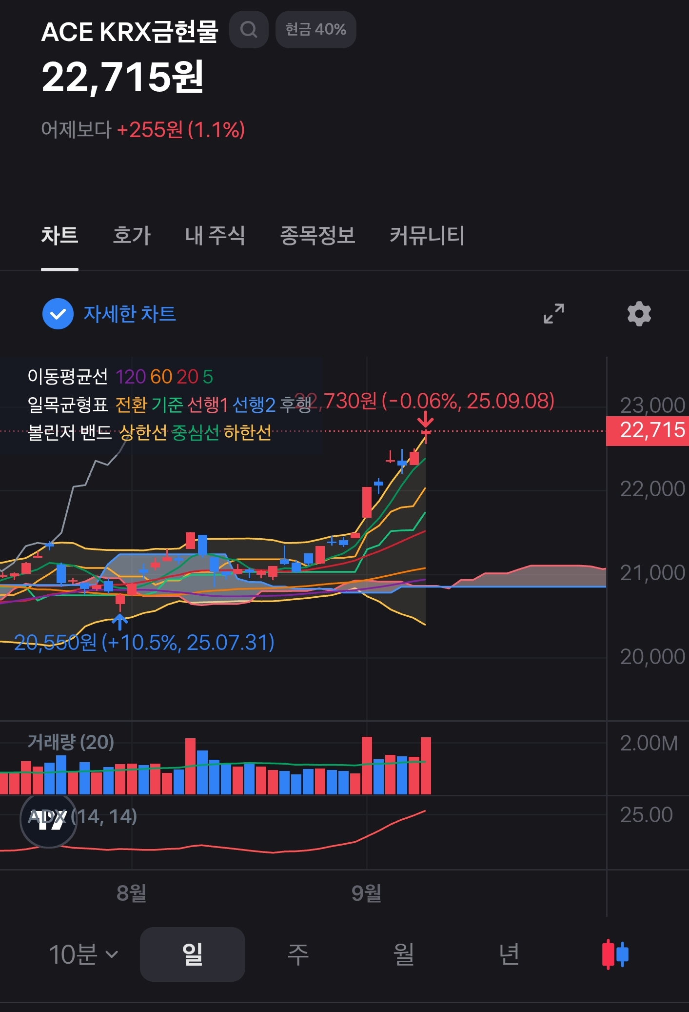The image size is (689, 1012).
Task: Tap the blue low-price arrow marker
Action: 120,622
